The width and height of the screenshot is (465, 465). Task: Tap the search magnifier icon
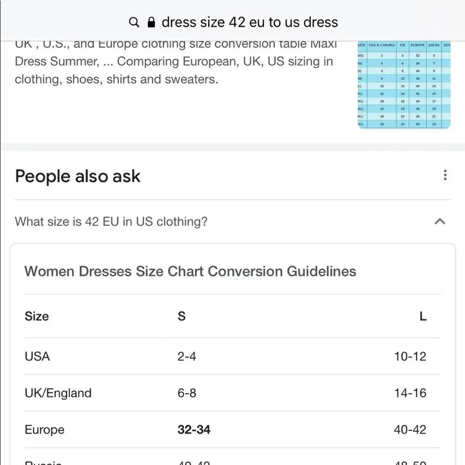coord(134,22)
